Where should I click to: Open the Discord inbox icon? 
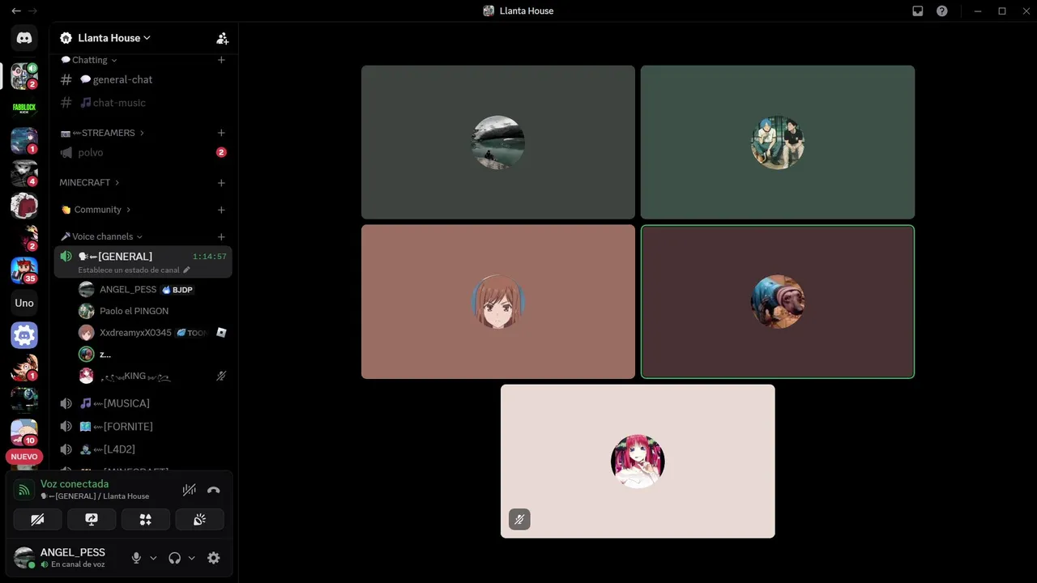click(918, 11)
